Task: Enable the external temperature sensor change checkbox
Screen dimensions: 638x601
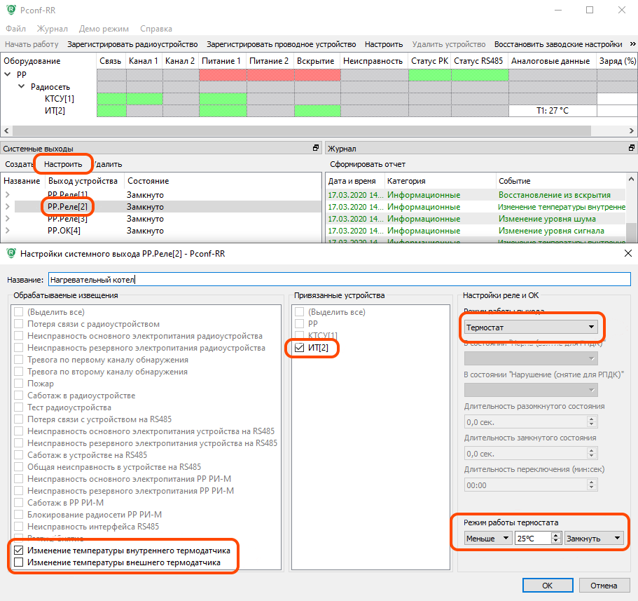Action: point(19,562)
